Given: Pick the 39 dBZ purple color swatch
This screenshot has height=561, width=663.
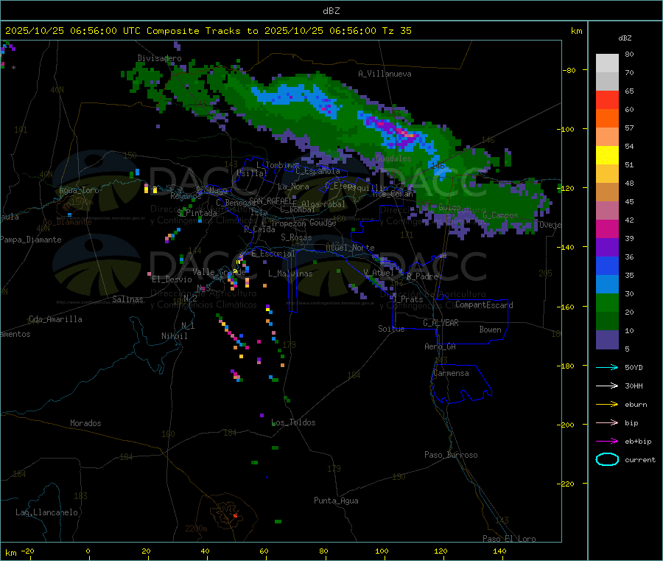Looking at the screenshot, I should point(607,248).
